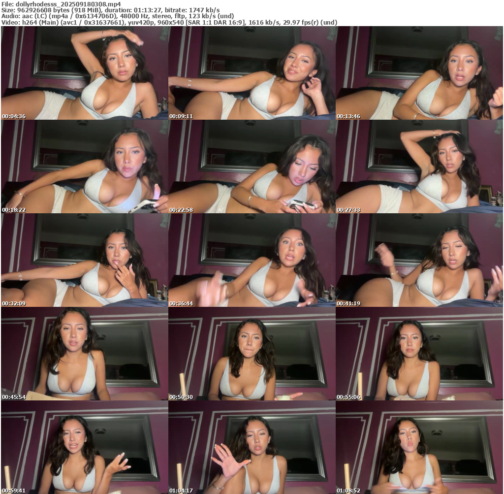Click the 00:59:41 preview frame
Screen dimensions: 504x494
[84, 447]
